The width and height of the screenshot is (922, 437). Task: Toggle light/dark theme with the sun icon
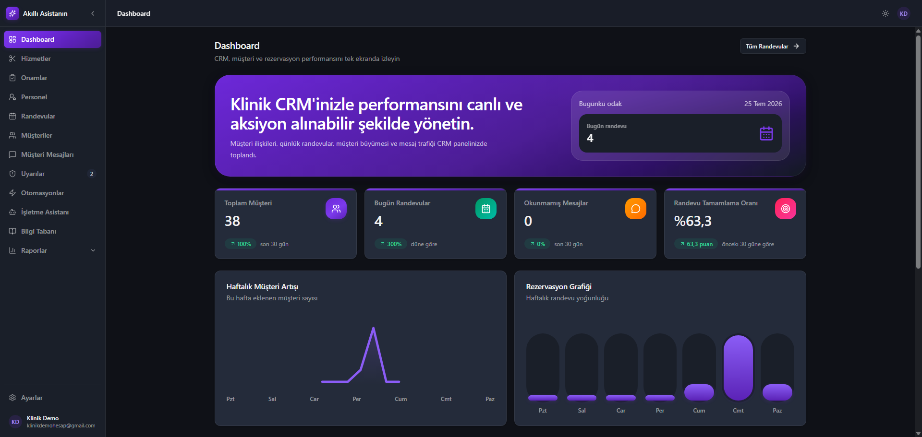886,13
